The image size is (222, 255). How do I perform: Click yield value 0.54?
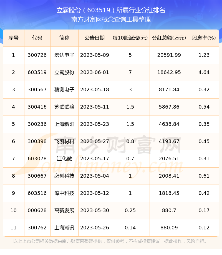pos(204,107)
